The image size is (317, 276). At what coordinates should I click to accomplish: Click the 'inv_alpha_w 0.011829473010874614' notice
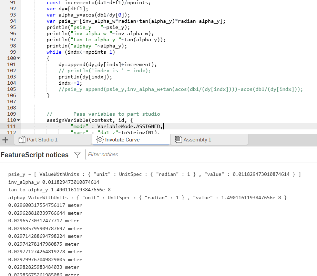pos(54,182)
